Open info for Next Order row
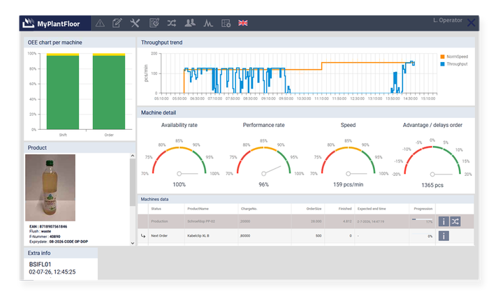This screenshot has width=498, height=296. point(444,236)
